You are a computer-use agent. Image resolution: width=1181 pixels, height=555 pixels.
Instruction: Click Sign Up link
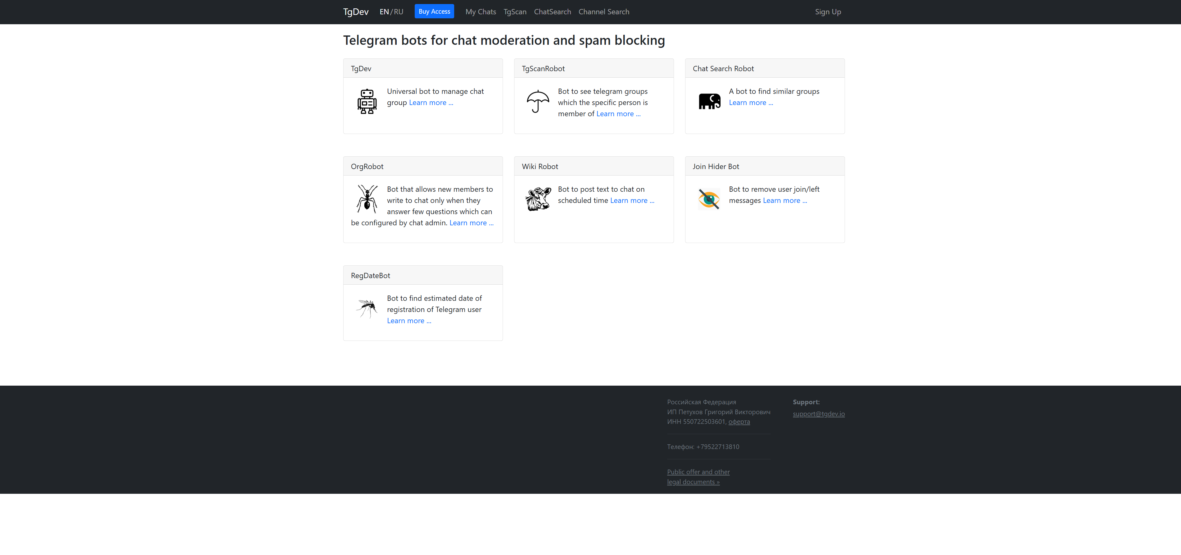click(828, 12)
